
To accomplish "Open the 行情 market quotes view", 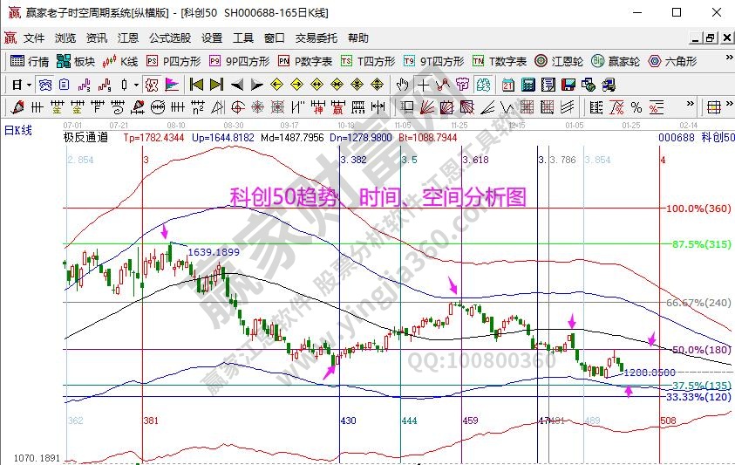I will [x=30, y=61].
